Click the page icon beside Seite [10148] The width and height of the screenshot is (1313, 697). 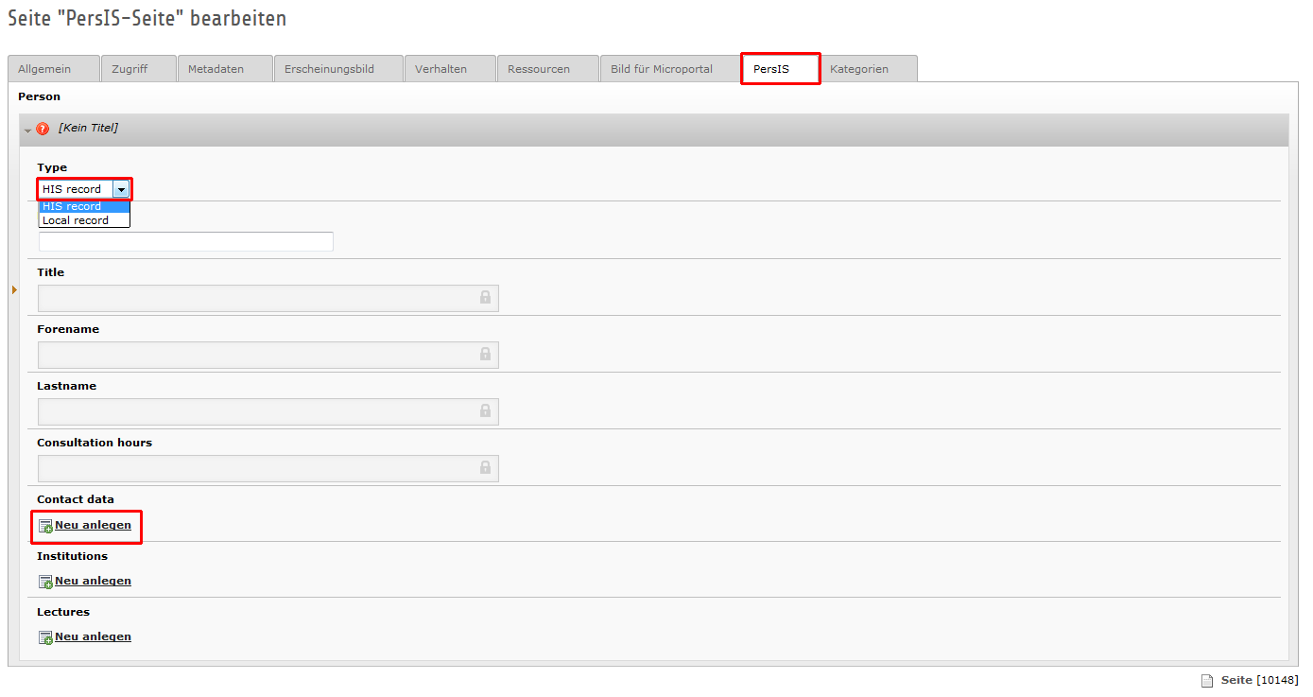point(1206,681)
